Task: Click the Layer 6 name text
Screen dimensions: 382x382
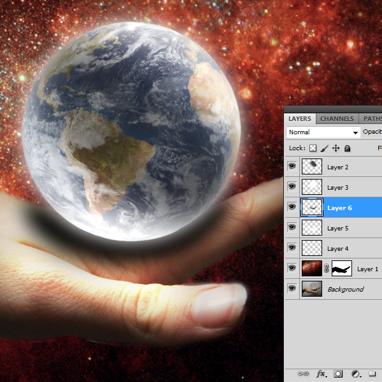Action: click(339, 208)
